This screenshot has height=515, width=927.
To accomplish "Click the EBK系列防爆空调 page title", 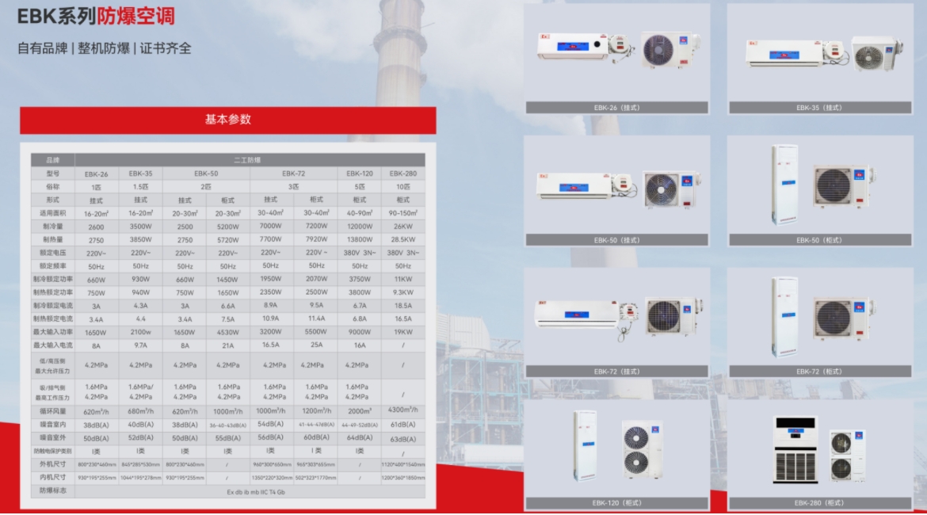I will click(96, 16).
